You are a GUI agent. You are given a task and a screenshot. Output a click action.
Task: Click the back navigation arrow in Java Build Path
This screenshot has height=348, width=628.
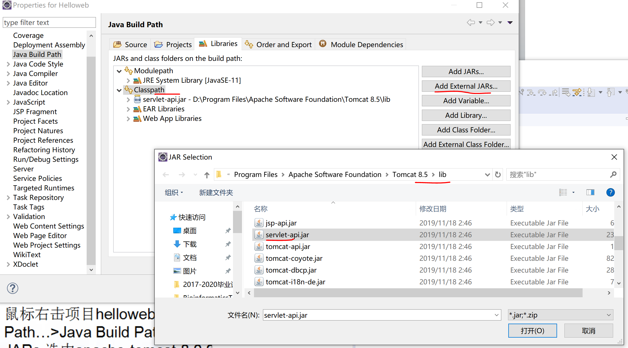471,22
